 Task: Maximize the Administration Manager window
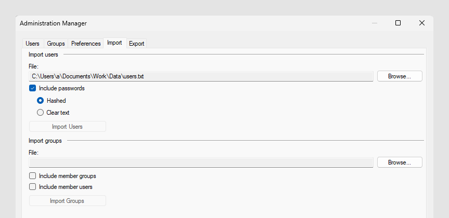398,23
